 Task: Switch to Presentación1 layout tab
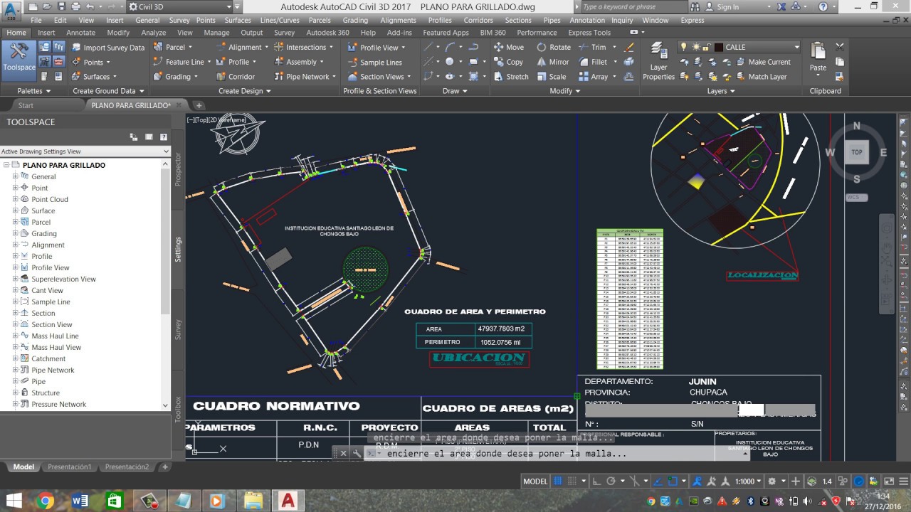point(70,467)
